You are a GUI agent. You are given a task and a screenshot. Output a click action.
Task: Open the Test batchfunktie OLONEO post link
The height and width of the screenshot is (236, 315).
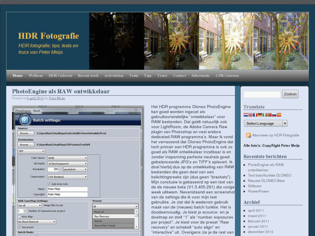tap(269, 175)
